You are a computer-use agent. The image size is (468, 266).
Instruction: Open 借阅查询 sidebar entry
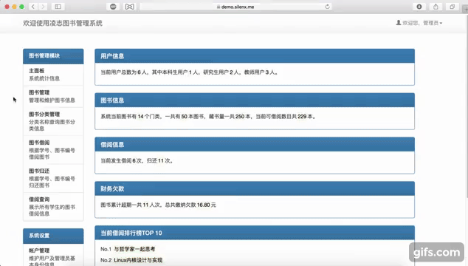pyautogui.click(x=53, y=207)
